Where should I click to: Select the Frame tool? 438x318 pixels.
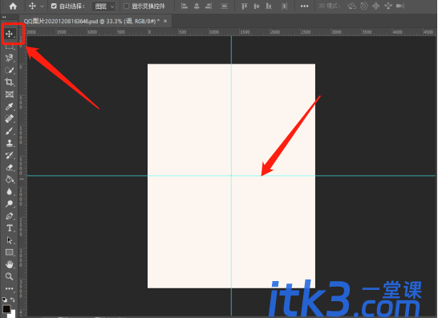point(9,94)
